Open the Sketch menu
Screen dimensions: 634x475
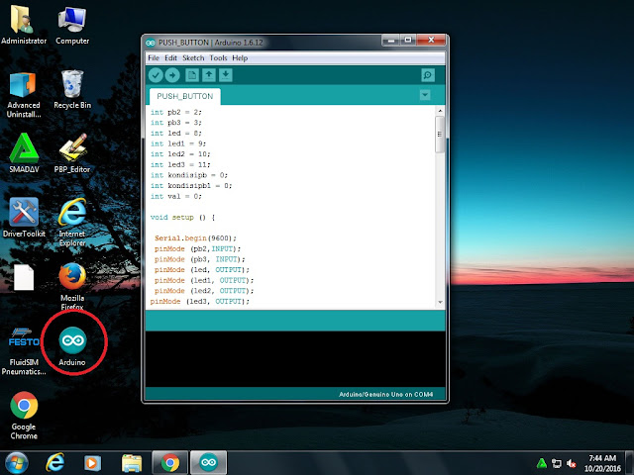click(x=193, y=58)
